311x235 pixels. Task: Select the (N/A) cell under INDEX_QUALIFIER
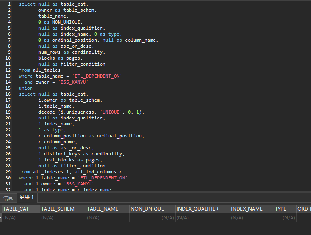click(x=202, y=218)
